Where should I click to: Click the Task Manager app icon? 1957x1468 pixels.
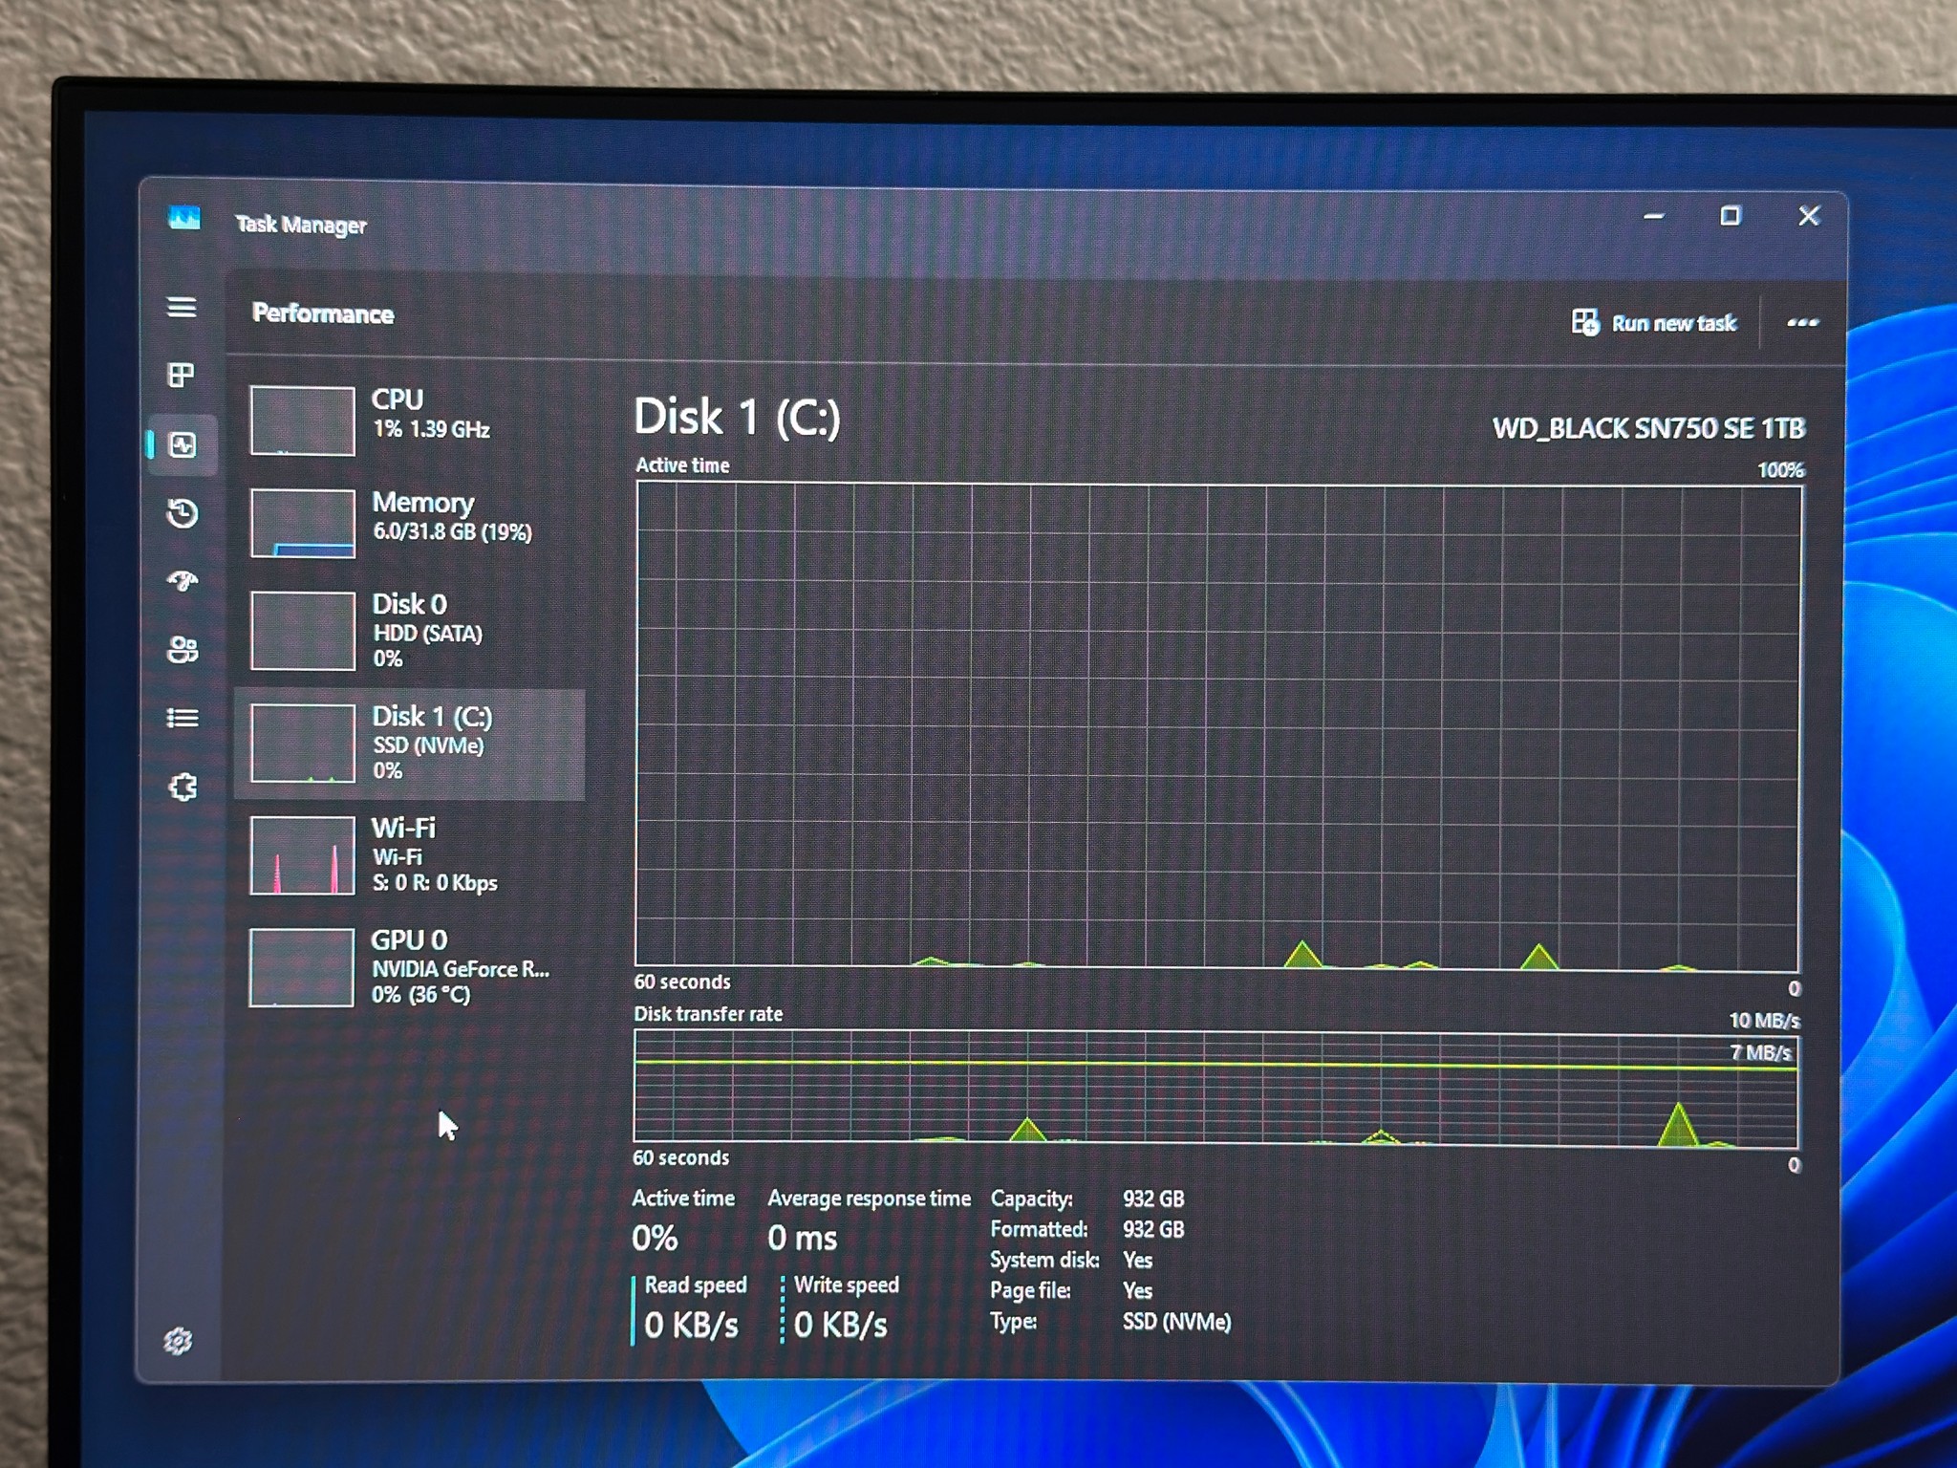click(x=184, y=218)
